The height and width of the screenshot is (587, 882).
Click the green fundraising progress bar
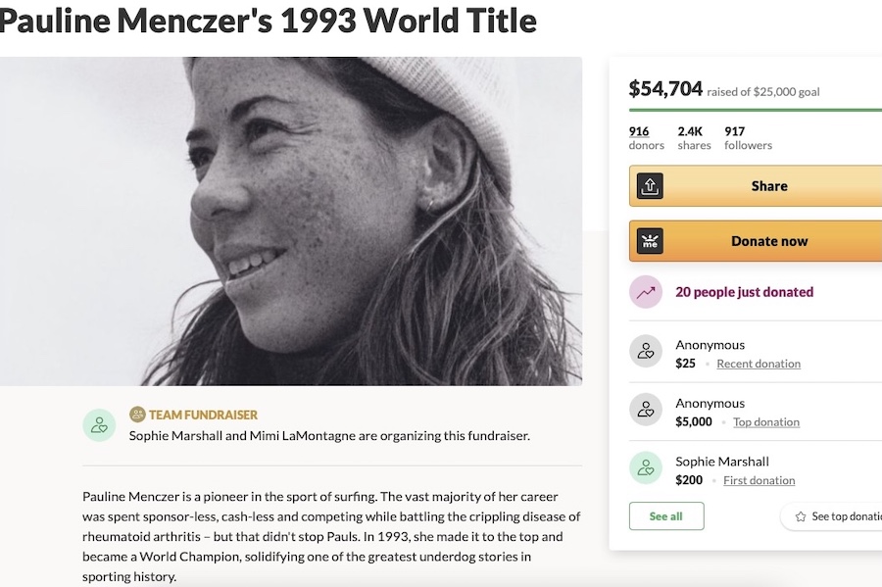(756, 110)
